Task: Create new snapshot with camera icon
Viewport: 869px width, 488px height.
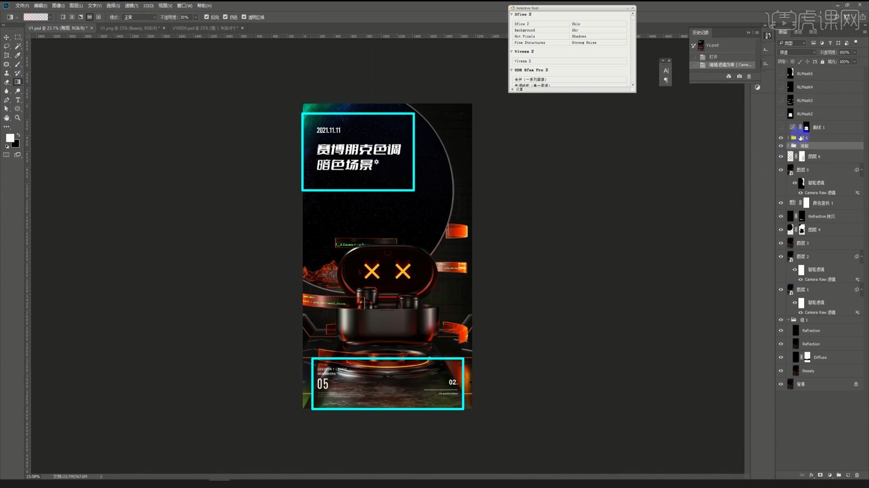Action: pyautogui.click(x=739, y=76)
